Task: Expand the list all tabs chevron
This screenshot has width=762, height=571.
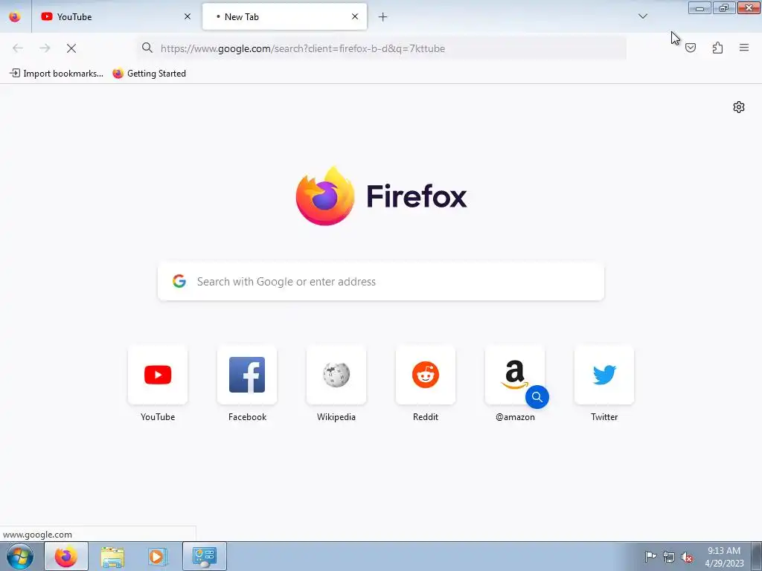Action: [643, 16]
